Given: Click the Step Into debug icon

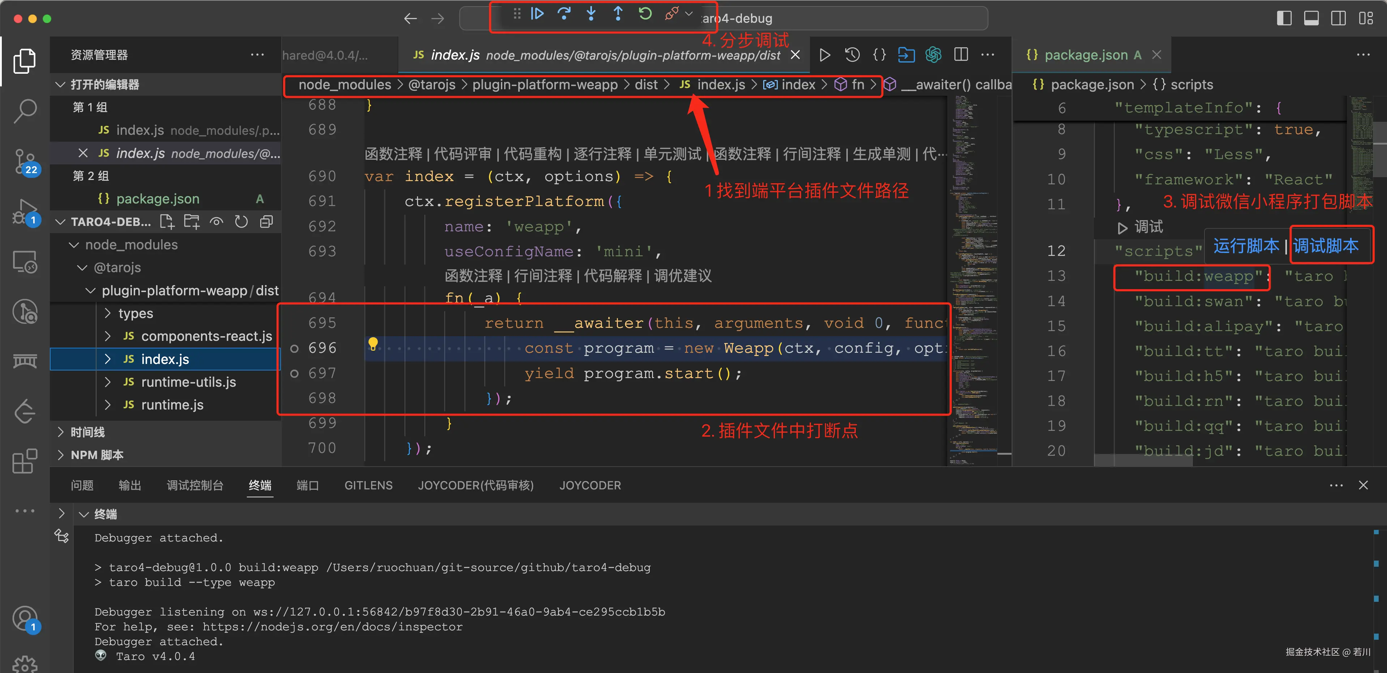Looking at the screenshot, I should (x=591, y=14).
